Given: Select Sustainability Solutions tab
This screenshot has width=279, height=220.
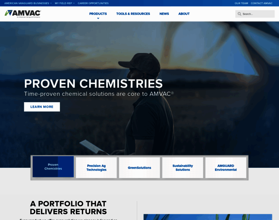Looking at the screenshot, I should [182, 168].
